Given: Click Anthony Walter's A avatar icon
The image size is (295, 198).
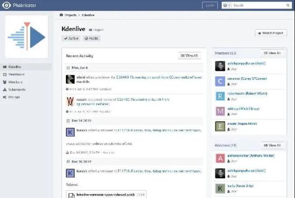Looking at the screenshot, I should [220, 158].
